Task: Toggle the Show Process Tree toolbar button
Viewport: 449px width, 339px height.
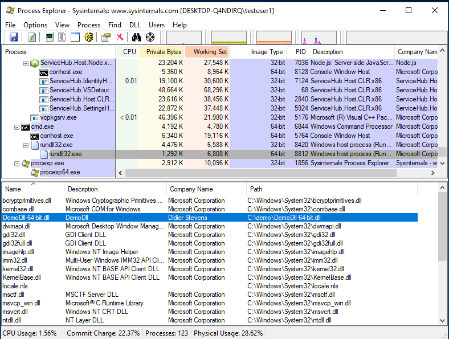Action: pos(62,37)
